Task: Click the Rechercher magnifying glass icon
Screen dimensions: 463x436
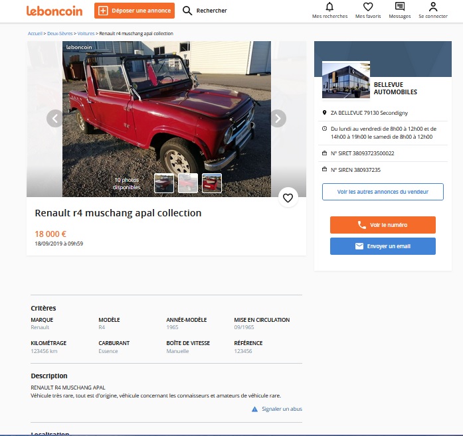Action: [x=187, y=11]
